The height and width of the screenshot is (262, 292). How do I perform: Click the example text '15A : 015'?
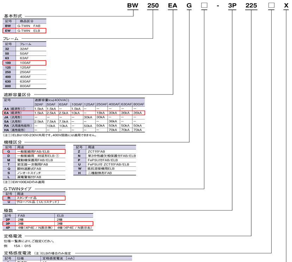(23, 246)
